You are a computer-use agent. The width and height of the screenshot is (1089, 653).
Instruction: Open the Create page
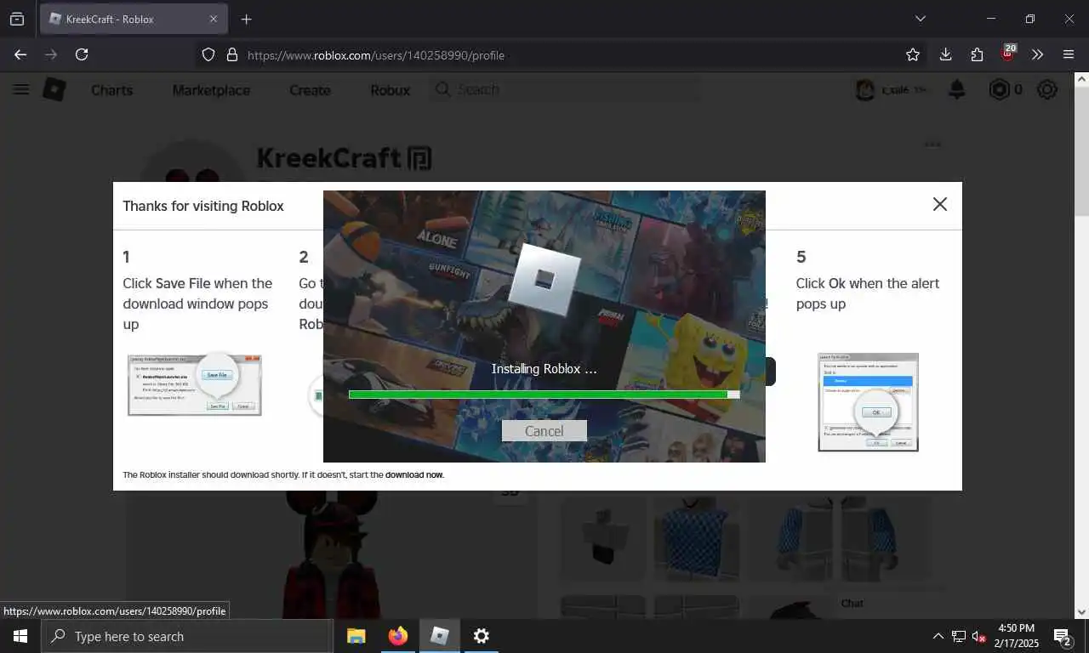click(x=310, y=90)
